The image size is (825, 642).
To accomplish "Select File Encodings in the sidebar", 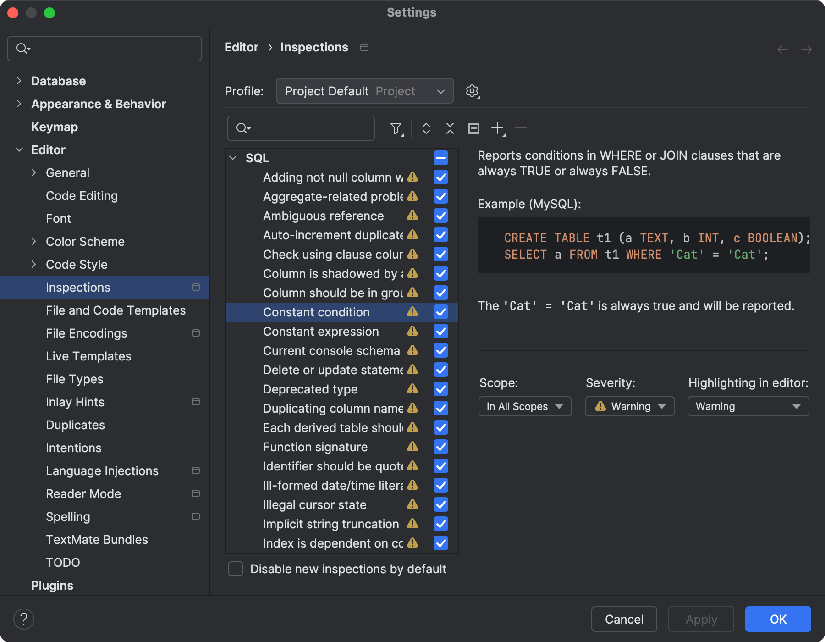I will pos(86,333).
